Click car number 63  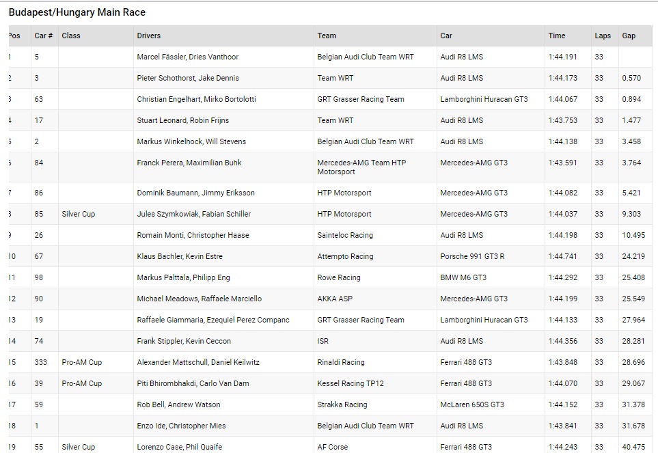pos(39,99)
